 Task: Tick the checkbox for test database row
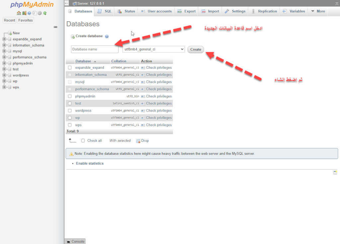70,104
